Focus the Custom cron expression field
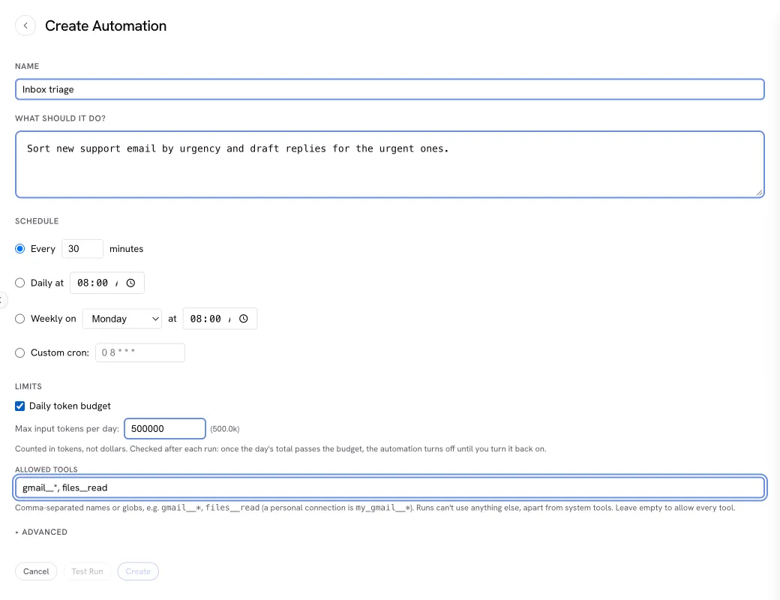 [140, 352]
